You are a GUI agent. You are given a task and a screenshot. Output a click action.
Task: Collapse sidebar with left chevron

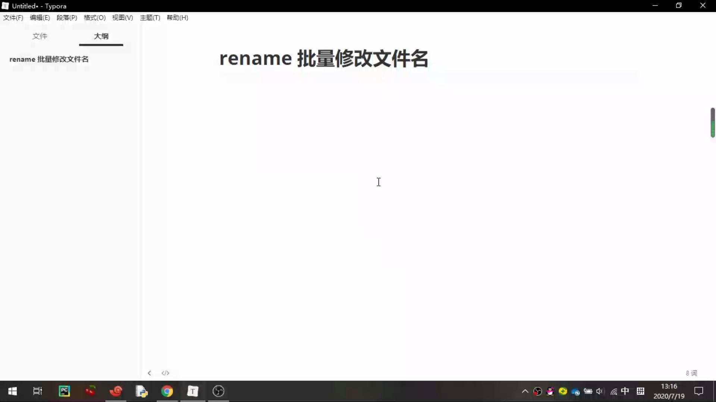tap(149, 373)
